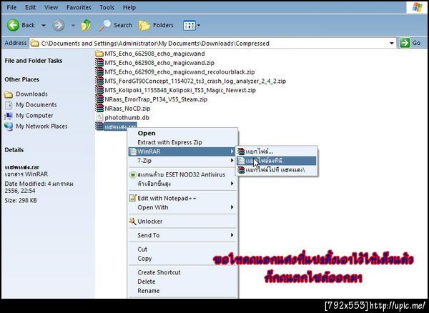Viewport: 429px width, 313px height.
Task: Open the Edit menu
Action: tap(30, 7)
